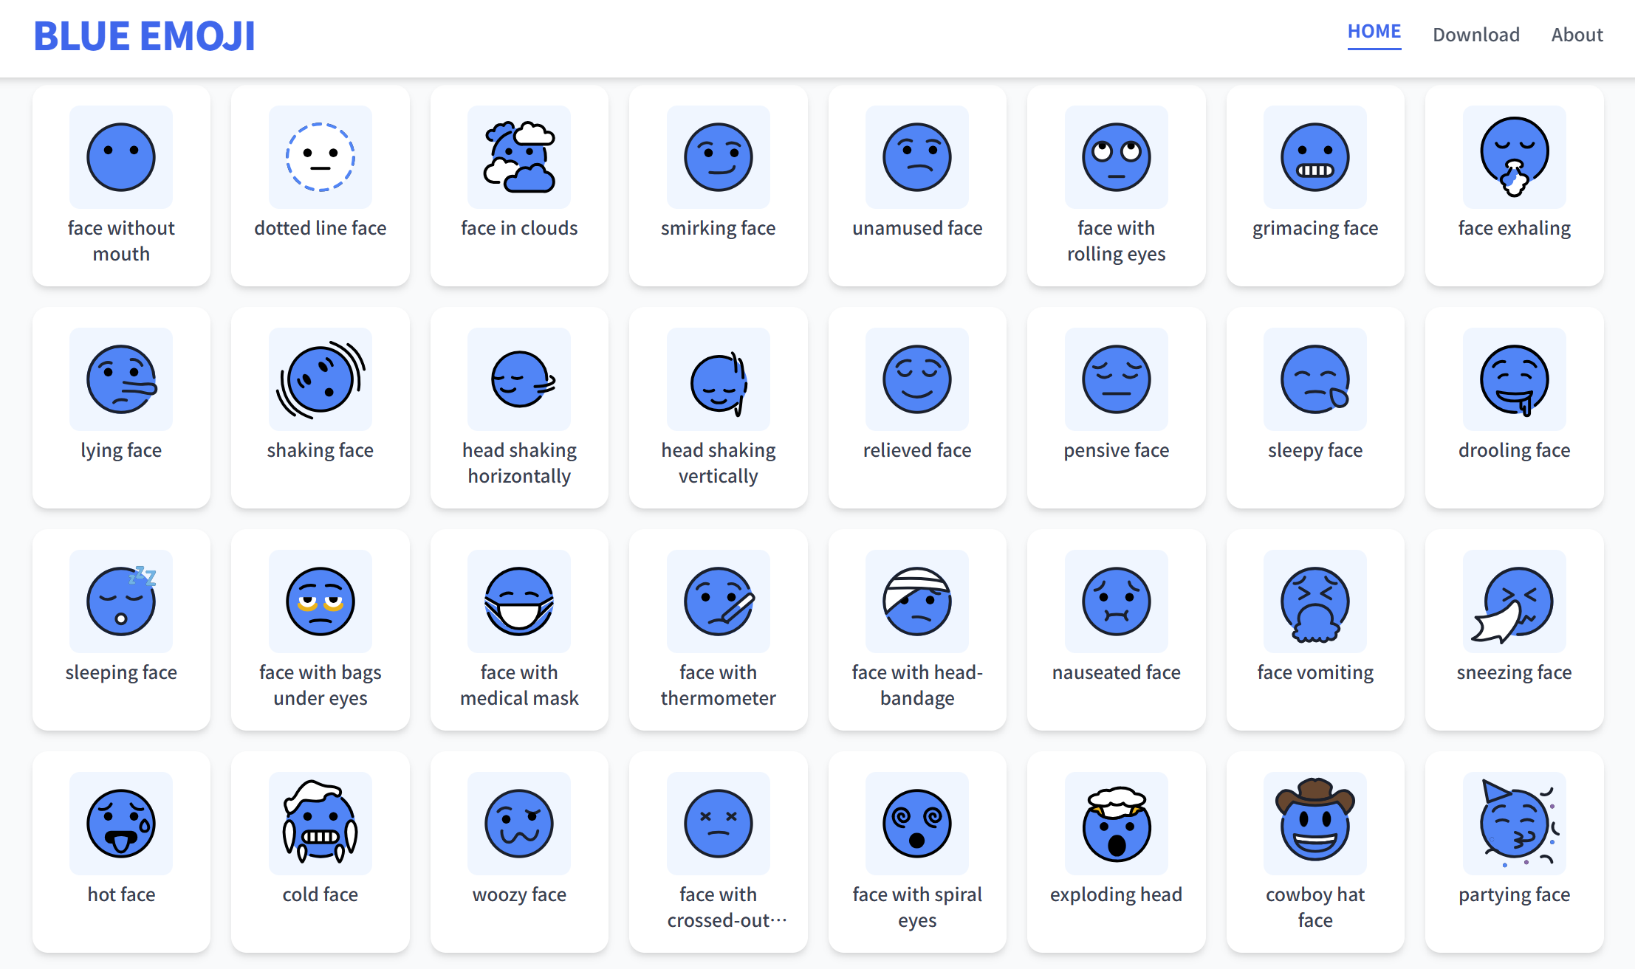Click the dotted line face emoji
The height and width of the screenshot is (969, 1635).
pyautogui.click(x=320, y=157)
